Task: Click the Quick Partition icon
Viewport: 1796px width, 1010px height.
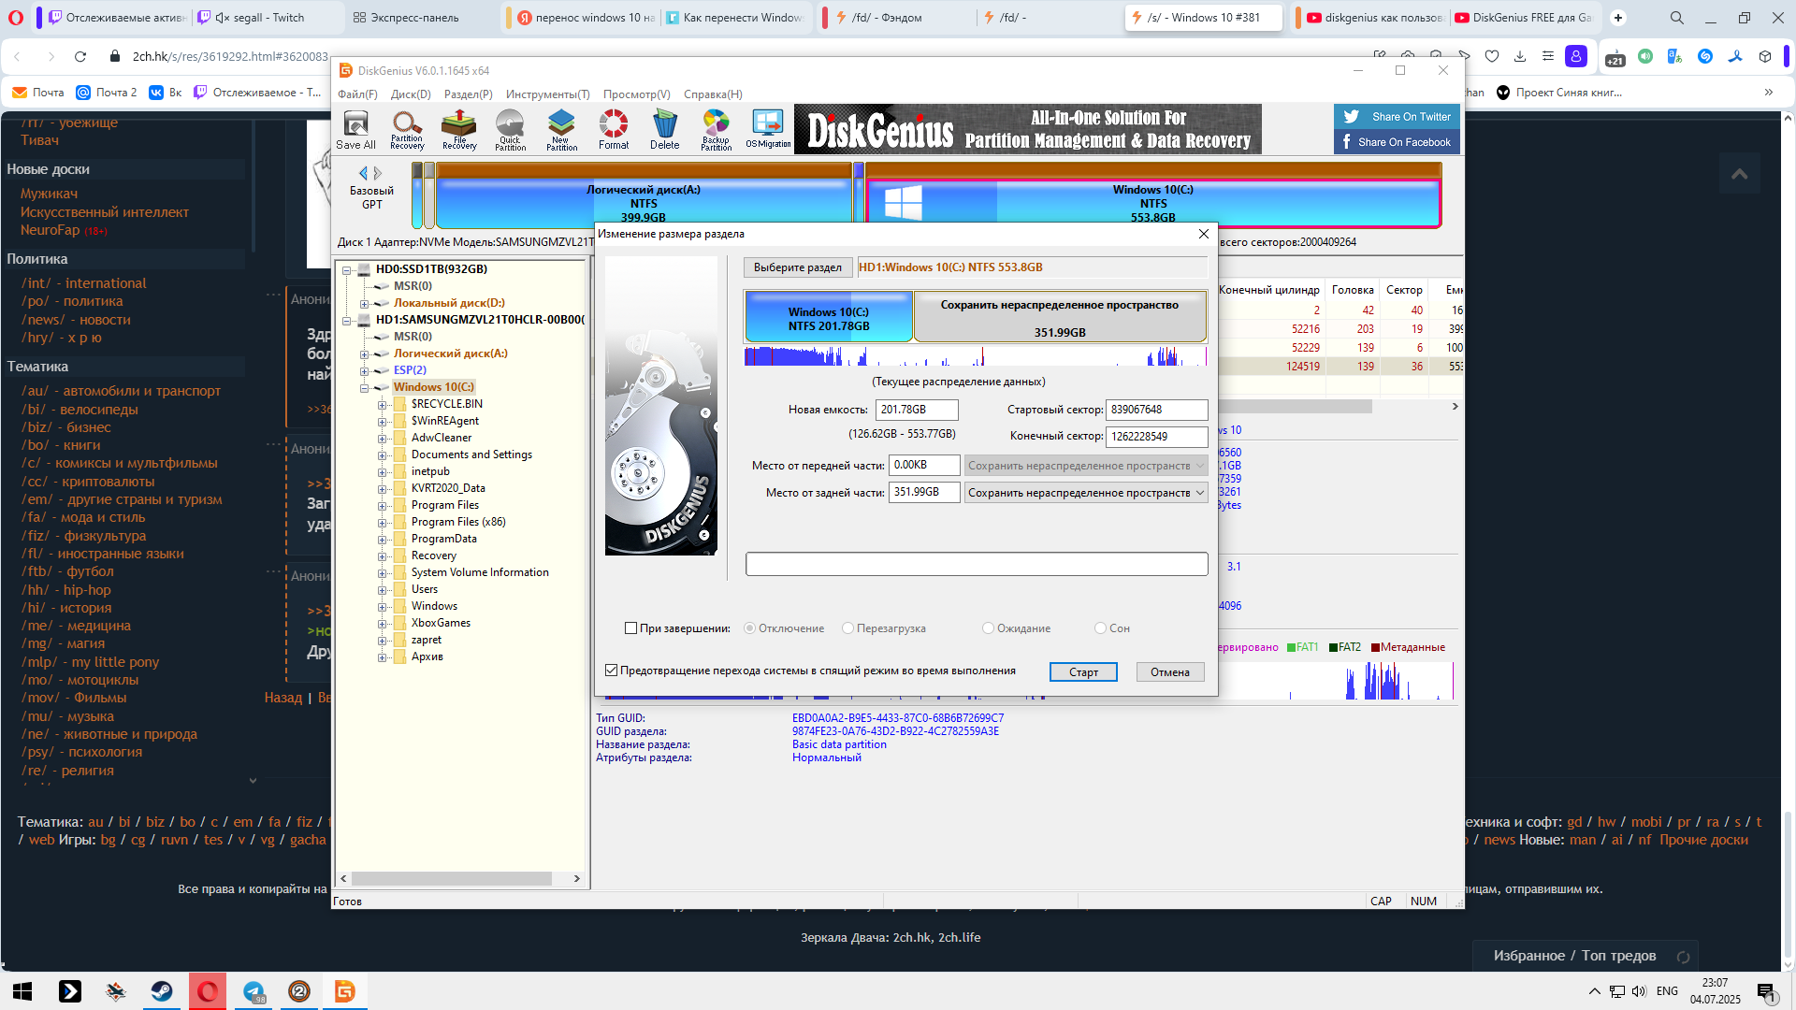Action: click(510, 129)
